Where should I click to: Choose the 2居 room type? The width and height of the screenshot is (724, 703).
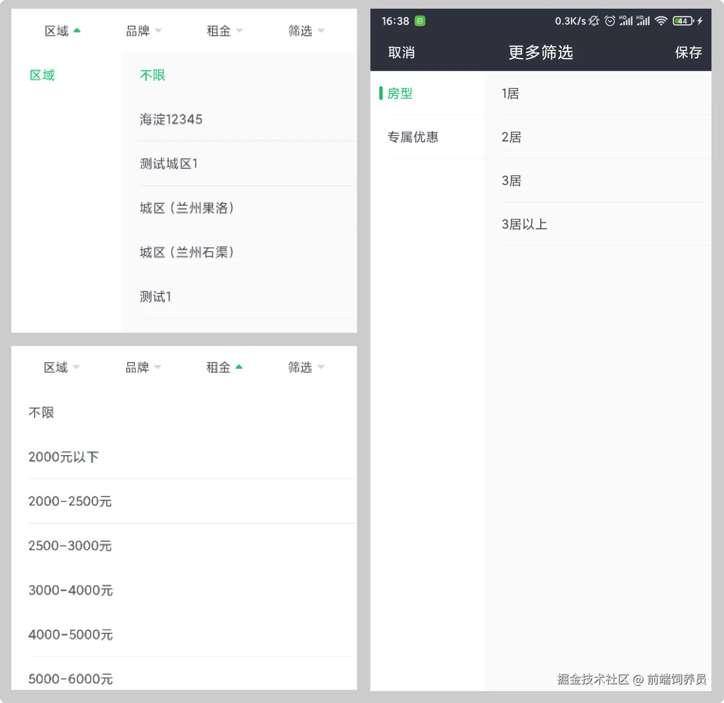click(598, 137)
